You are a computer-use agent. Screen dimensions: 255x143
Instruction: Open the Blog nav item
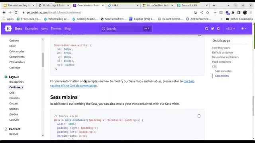click(x=67, y=29)
